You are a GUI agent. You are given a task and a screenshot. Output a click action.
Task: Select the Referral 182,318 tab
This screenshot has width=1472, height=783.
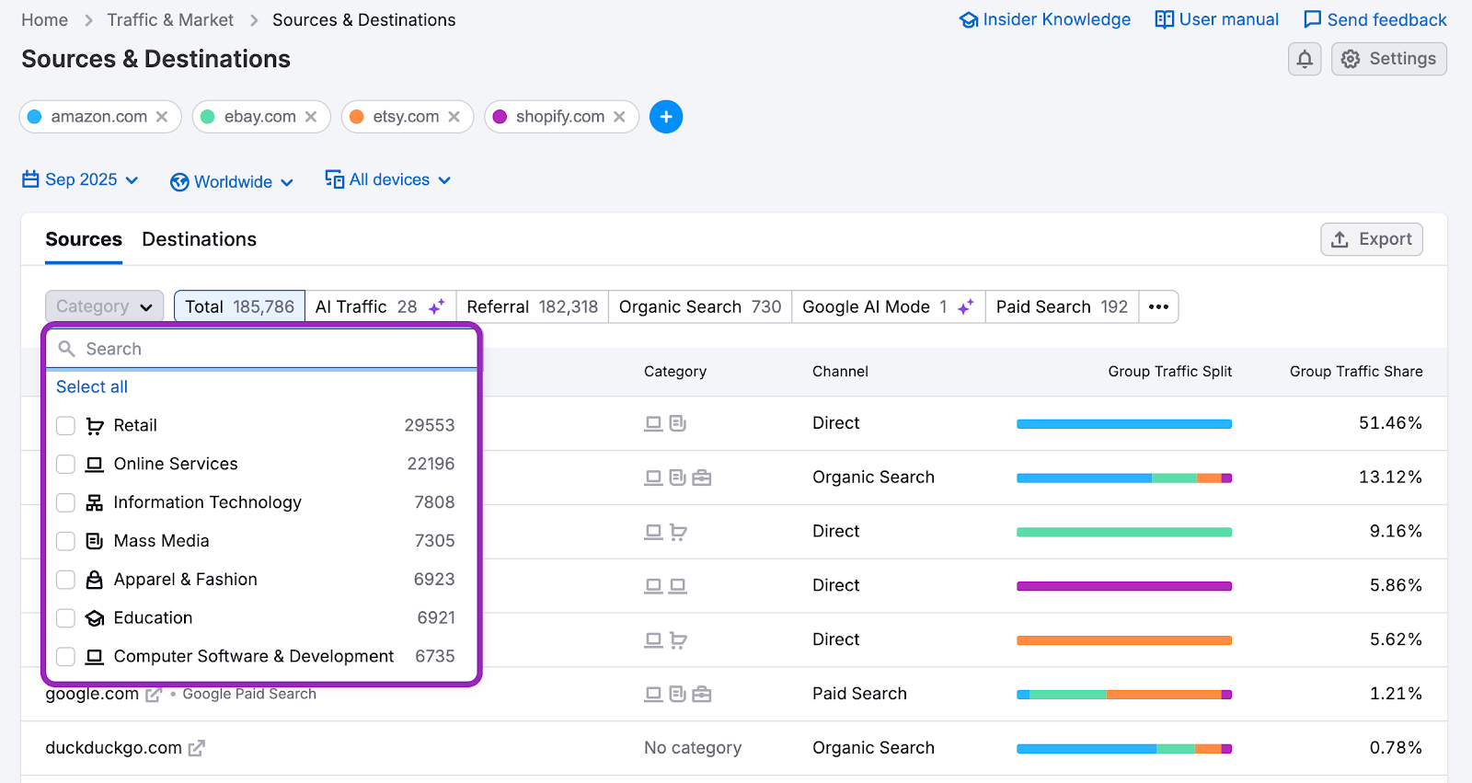coord(532,306)
